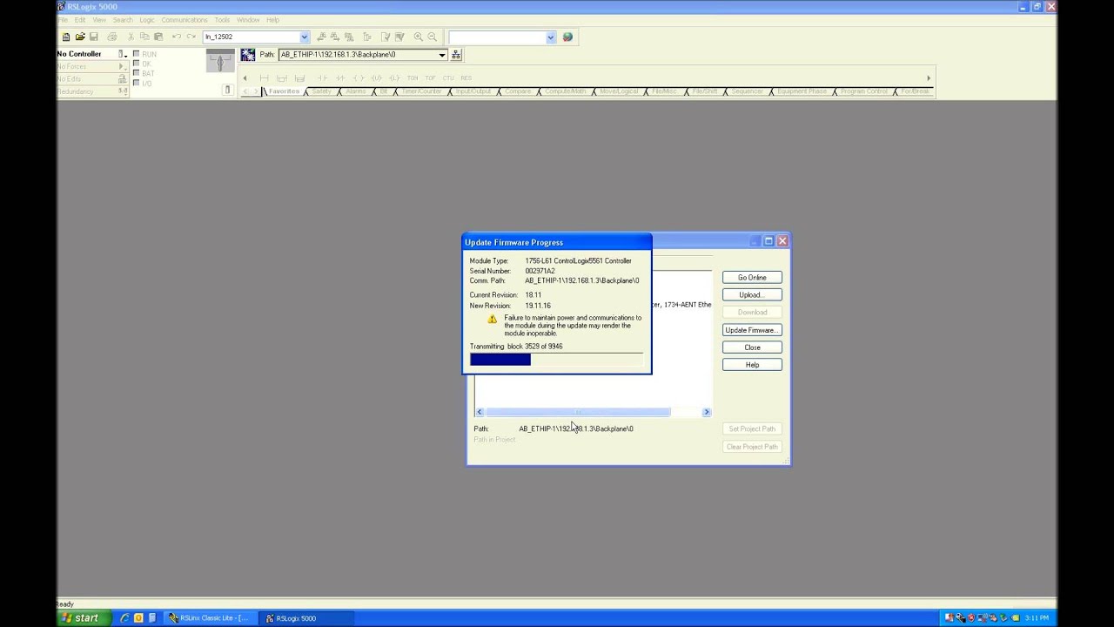This screenshot has height=627, width=1114.
Task: Click the key switch controller image
Action: pyautogui.click(x=219, y=61)
